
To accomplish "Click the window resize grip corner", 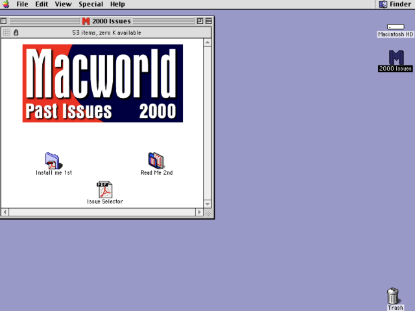I will click(208, 213).
